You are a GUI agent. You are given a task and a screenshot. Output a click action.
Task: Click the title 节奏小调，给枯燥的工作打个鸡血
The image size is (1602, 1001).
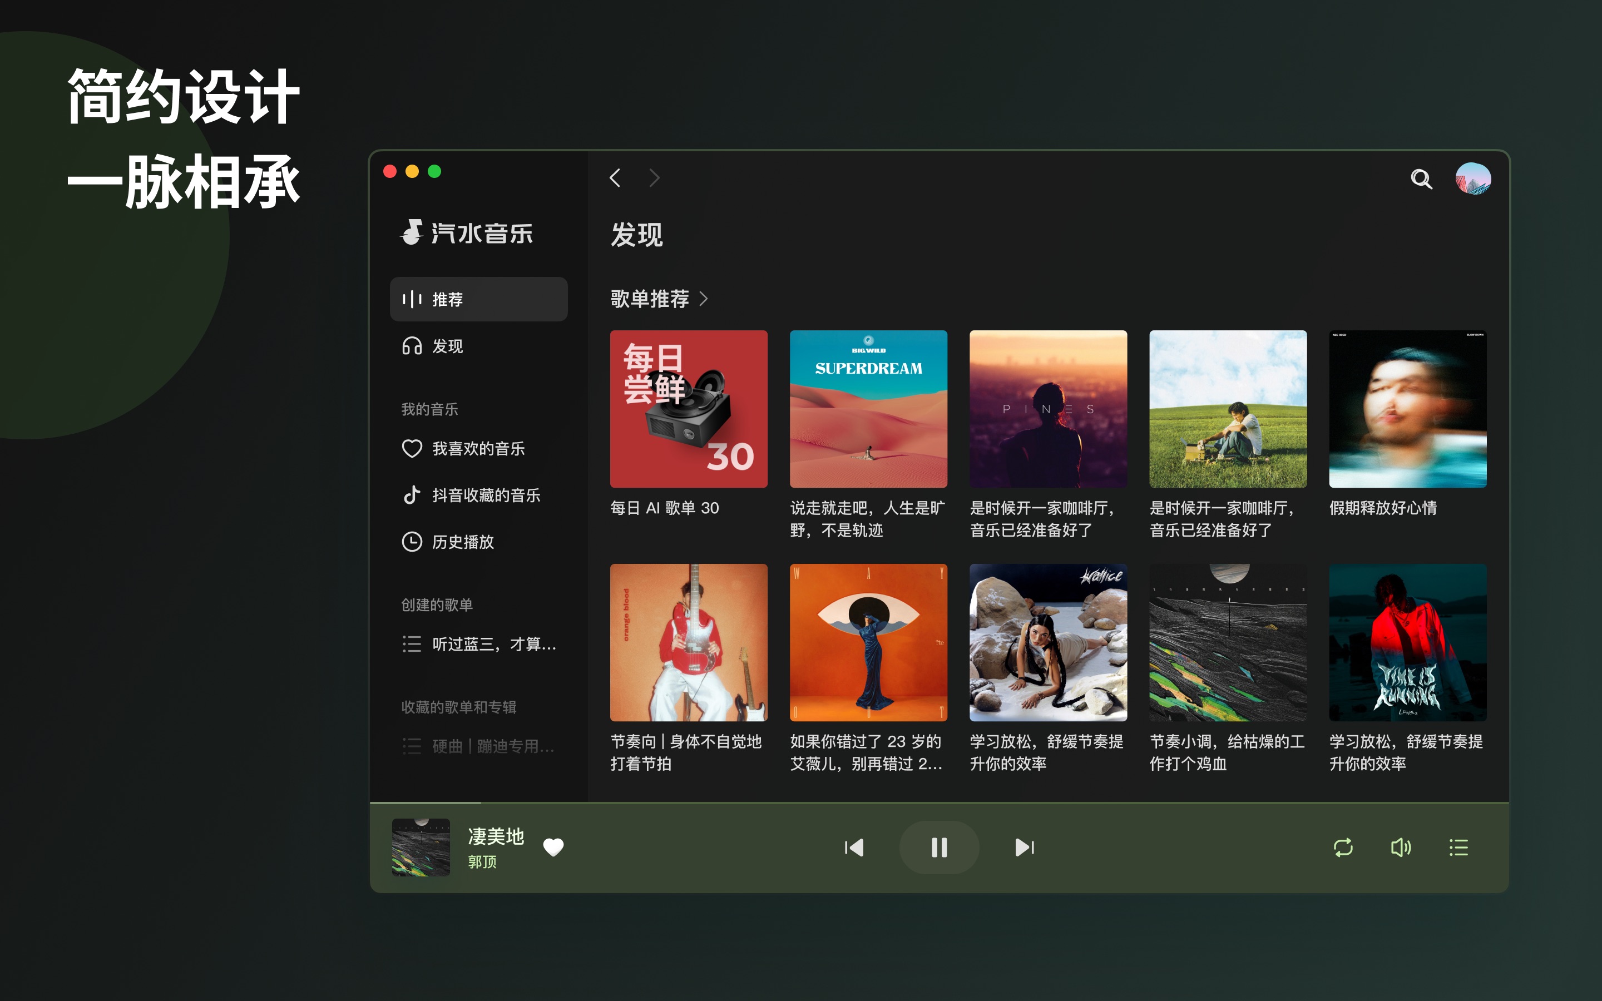(x=1227, y=753)
